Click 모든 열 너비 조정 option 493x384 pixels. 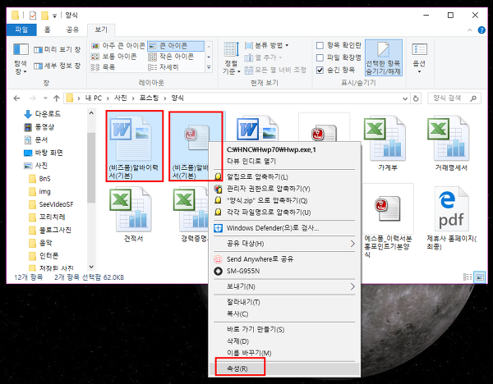pyautogui.click(x=275, y=70)
